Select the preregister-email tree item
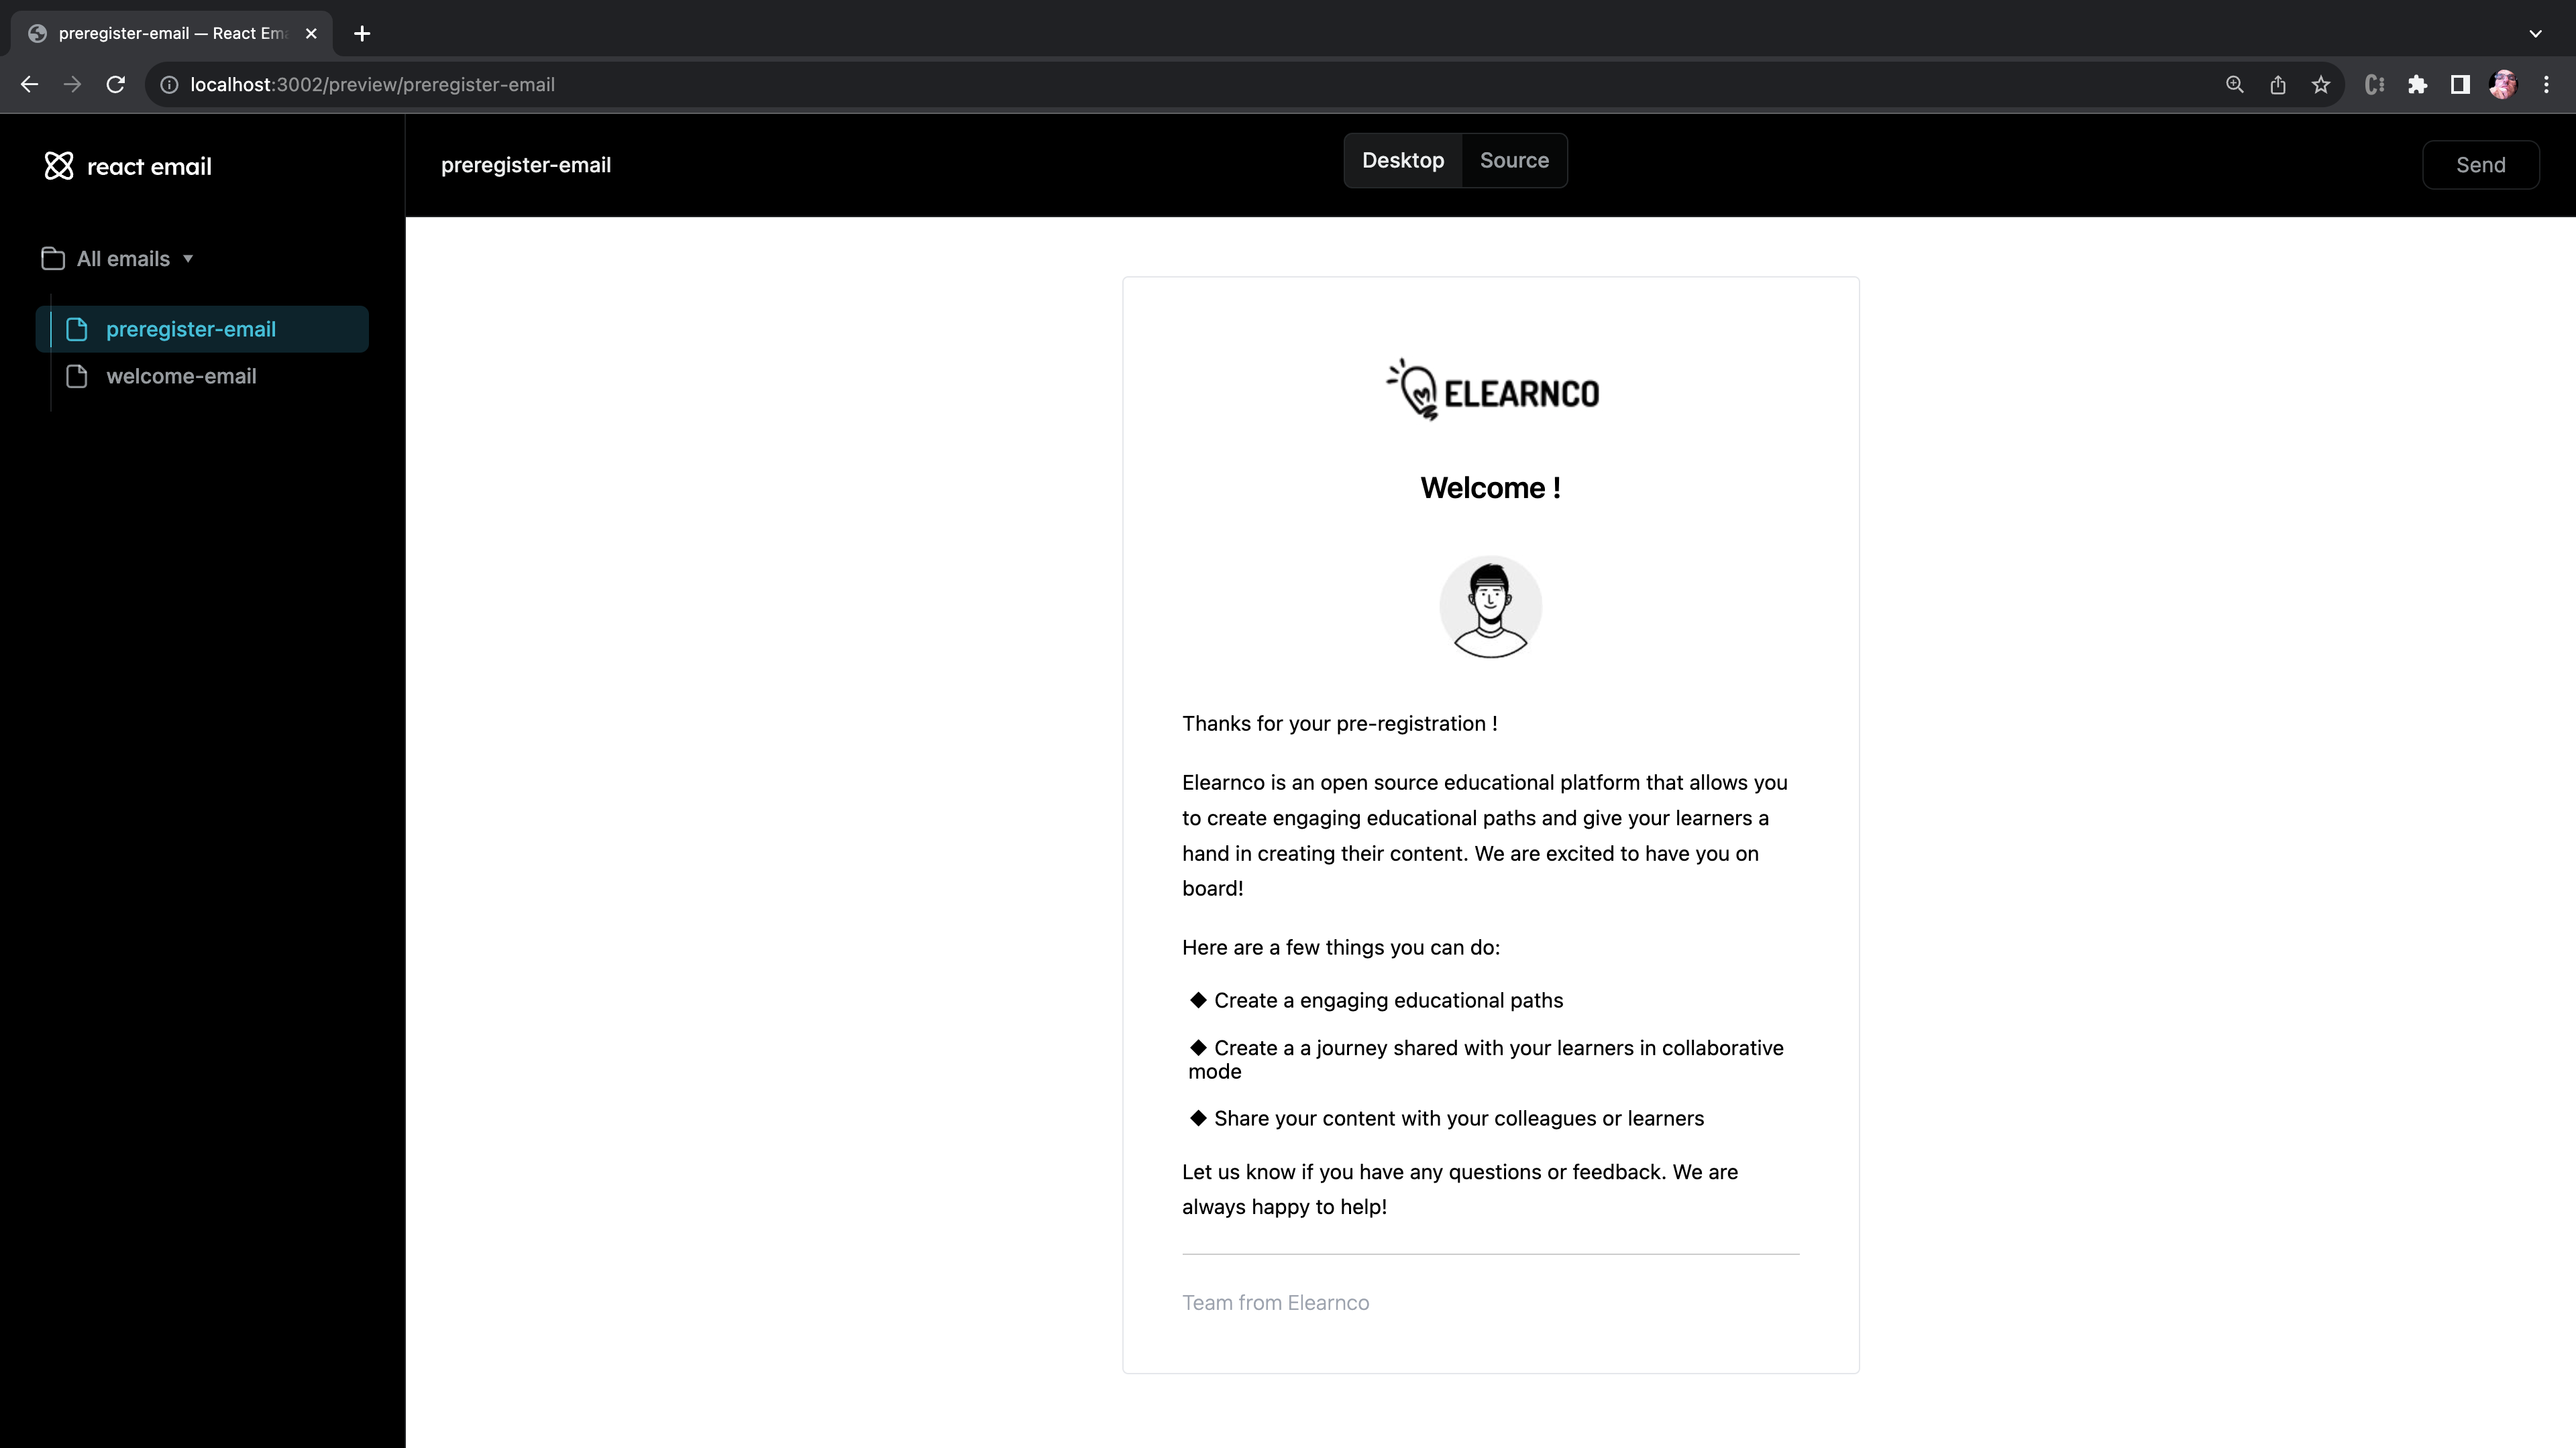Viewport: 2576px width, 1448px height. click(x=202, y=329)
